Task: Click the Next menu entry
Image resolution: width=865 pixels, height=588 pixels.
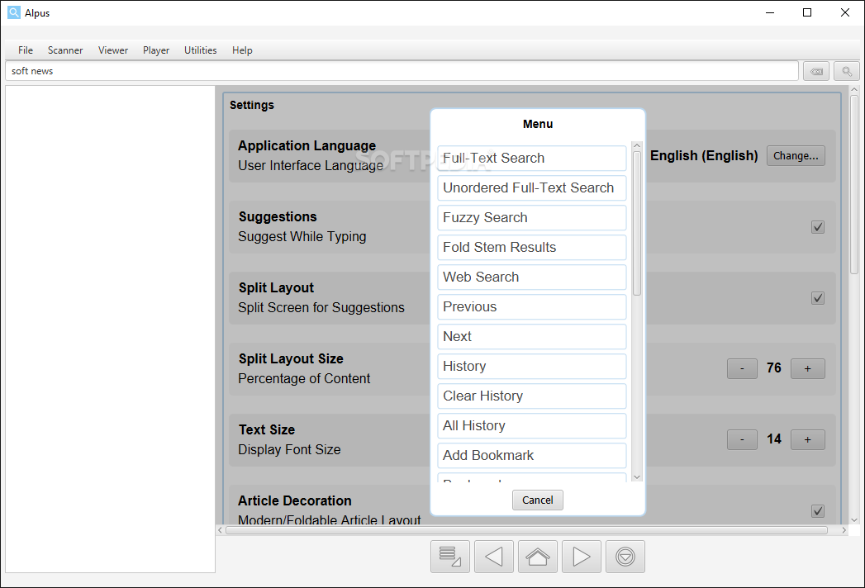Action: pyautogui.click(x=532, y=337)
